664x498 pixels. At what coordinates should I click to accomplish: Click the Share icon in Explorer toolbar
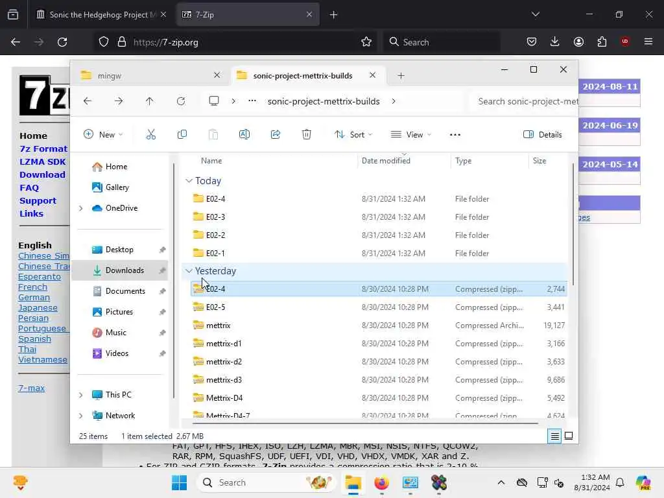coord(275,135)
